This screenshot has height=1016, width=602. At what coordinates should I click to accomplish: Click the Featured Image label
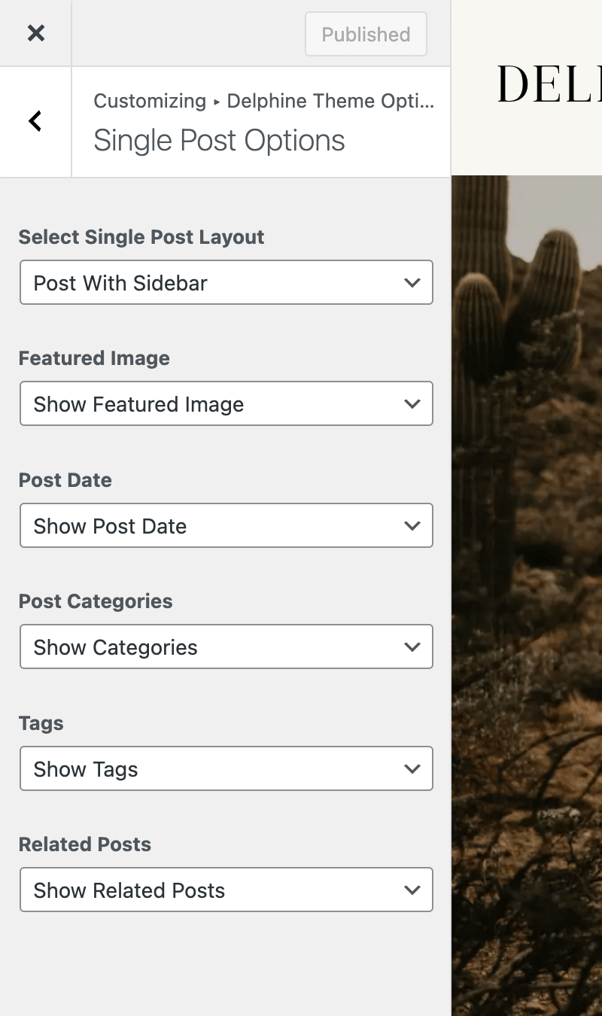[x=94, y=358]
